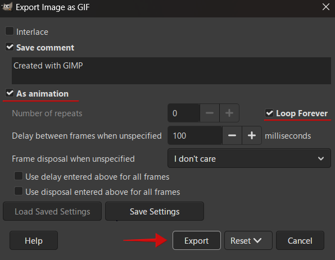This screenshot has width=335, height=260.
Task: Click the Export button
Action: tap(197, 240)
